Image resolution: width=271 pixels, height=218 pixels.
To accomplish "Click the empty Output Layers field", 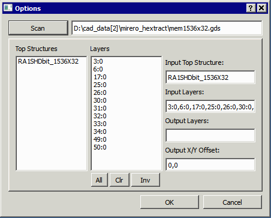I will point(210,136).
